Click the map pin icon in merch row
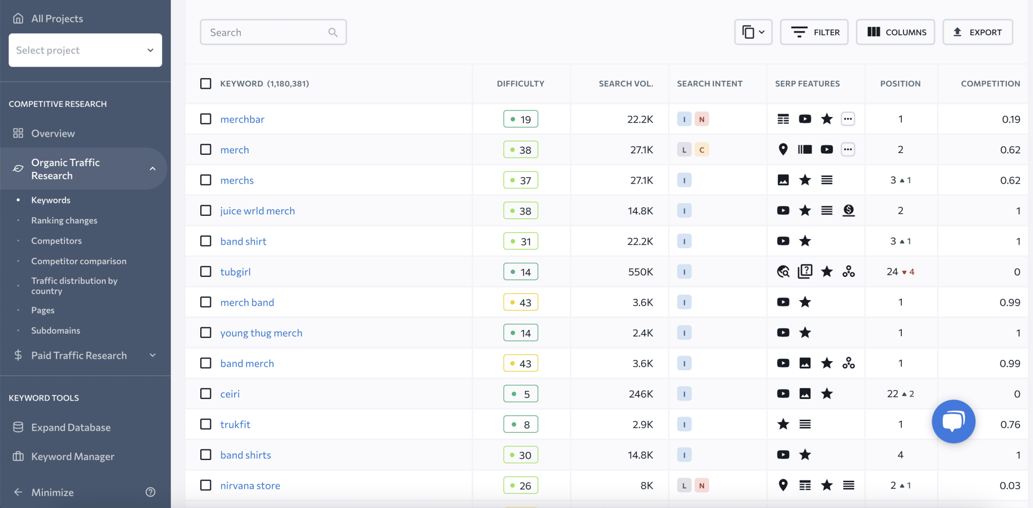The height and width of the screenshot is (508, 1033). tap(783, 149)
